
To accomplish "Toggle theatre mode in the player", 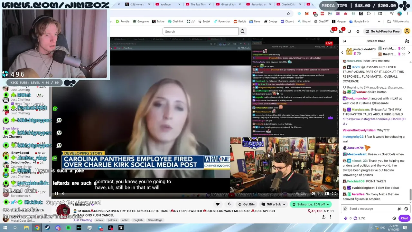I will [327, 194].
